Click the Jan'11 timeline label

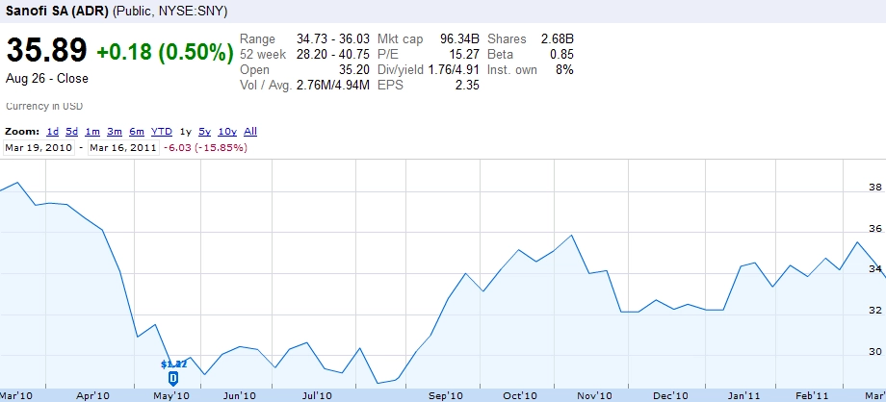pos(743,395)
